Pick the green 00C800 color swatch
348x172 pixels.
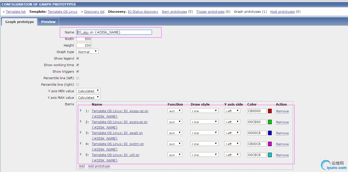click(270, 122)
